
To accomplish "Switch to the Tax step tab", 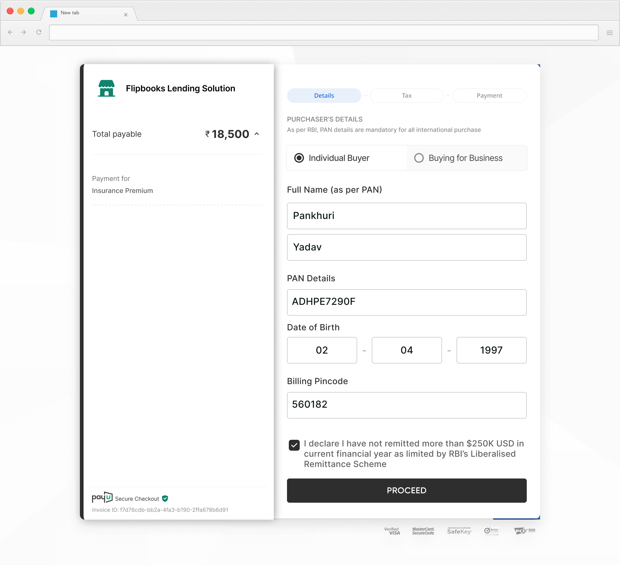I will tap(407, 96).
